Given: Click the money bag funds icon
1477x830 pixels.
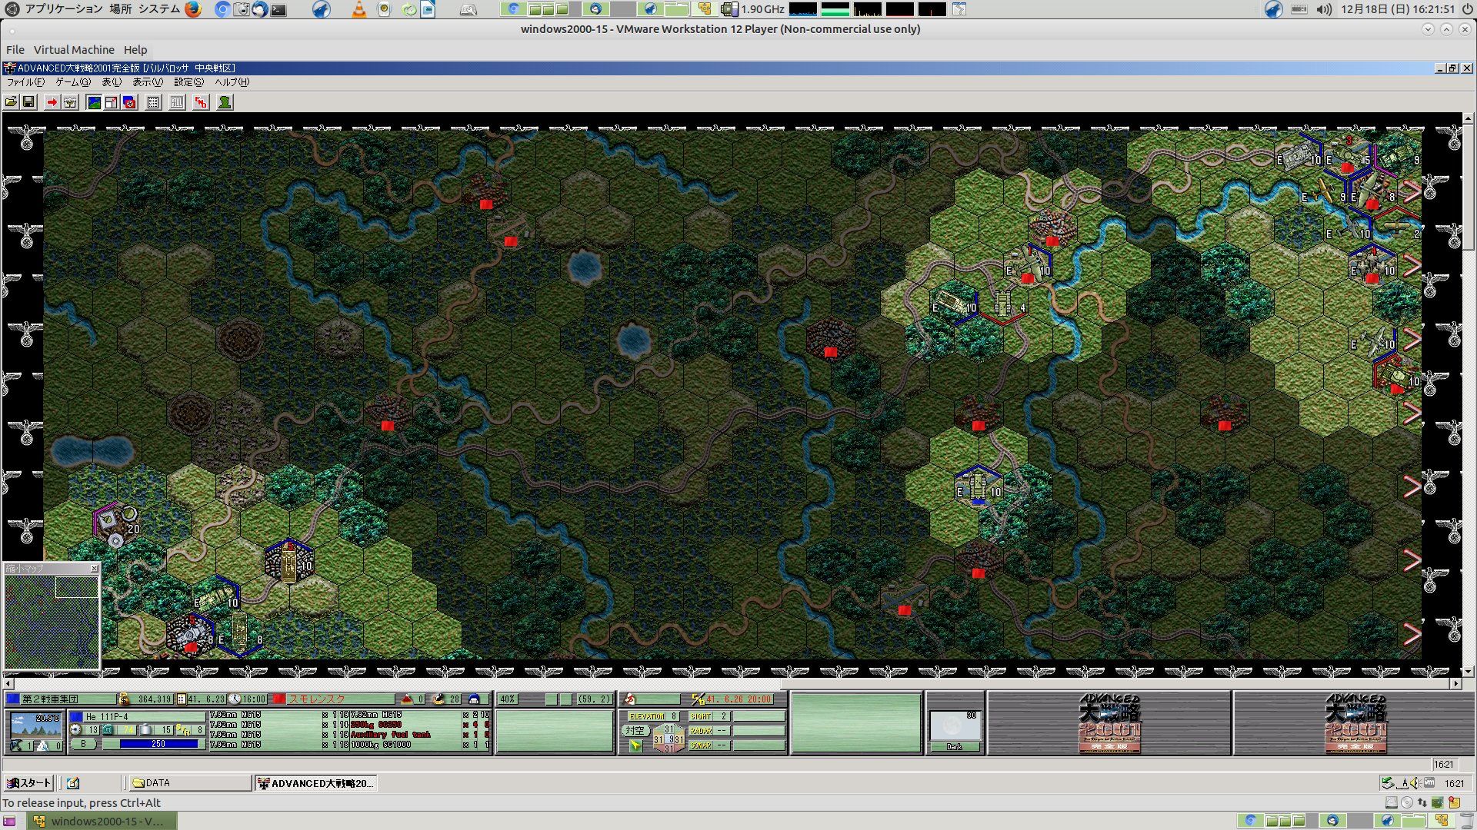Looking at the screenshot, I should (124, 699).
